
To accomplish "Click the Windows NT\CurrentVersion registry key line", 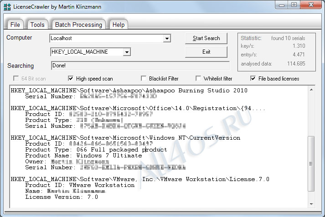I will tap(125, 138).
